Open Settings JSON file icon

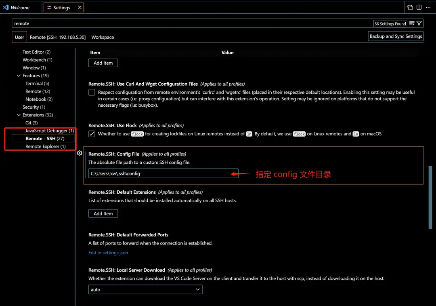pyautogui.click(x=410, y=8)
